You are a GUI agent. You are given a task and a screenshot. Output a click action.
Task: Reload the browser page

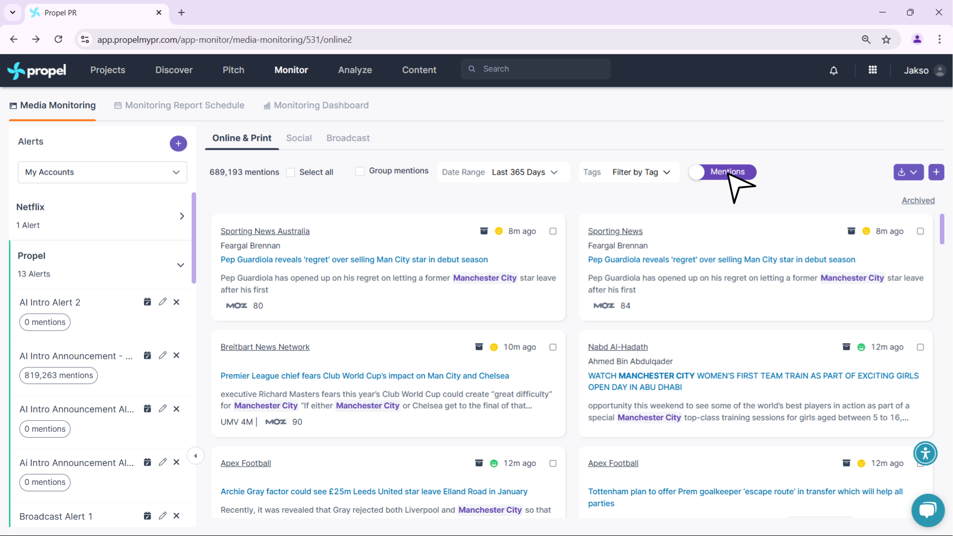[59, 39]
